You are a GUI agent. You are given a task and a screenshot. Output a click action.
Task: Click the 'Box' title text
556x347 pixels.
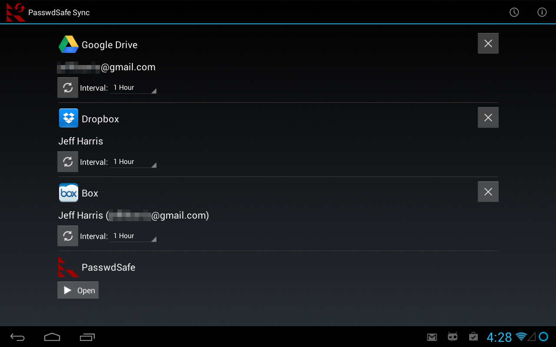click(x=90, y=193)
